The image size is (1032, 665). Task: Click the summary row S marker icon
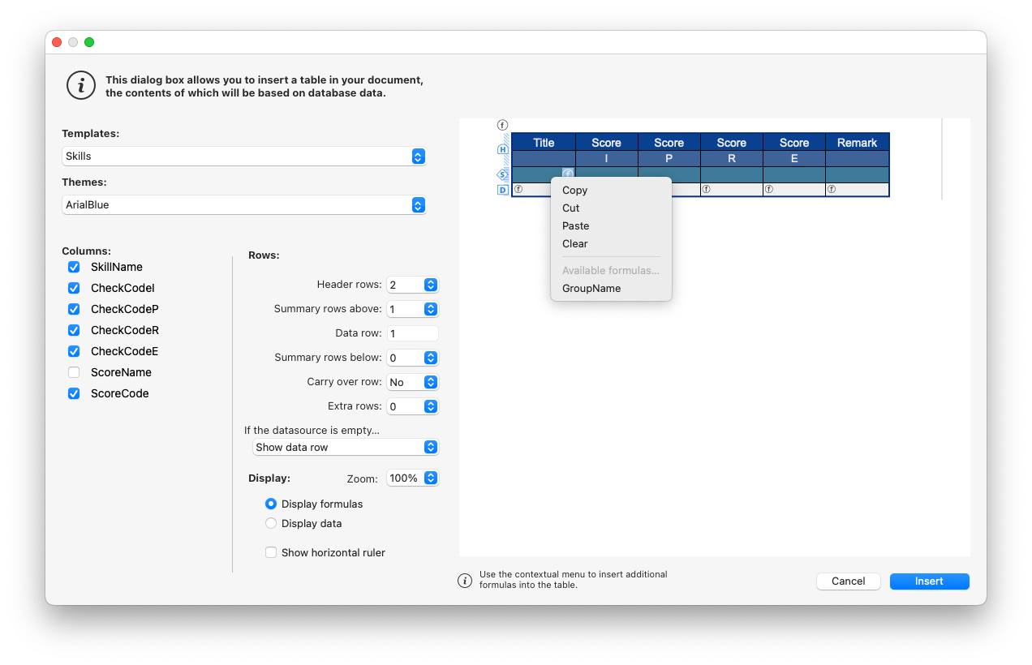[502, 174]
